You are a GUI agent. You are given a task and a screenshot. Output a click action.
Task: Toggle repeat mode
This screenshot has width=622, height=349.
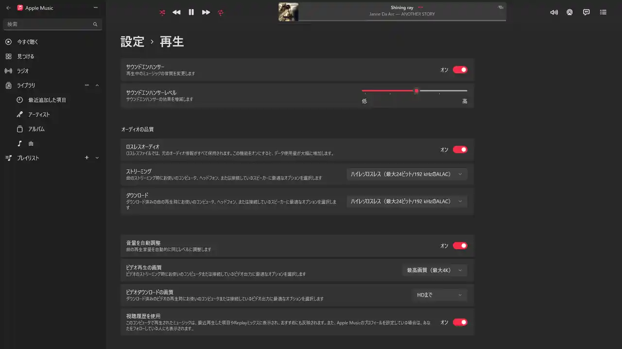(x=221, y=13)
